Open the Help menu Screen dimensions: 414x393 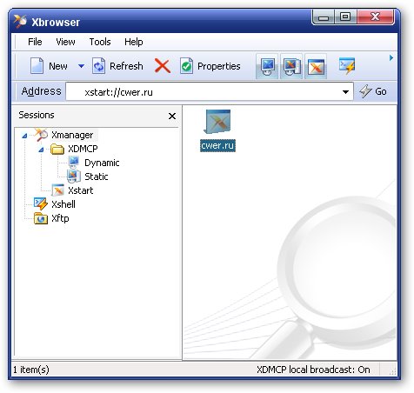[x=134, y=42]
